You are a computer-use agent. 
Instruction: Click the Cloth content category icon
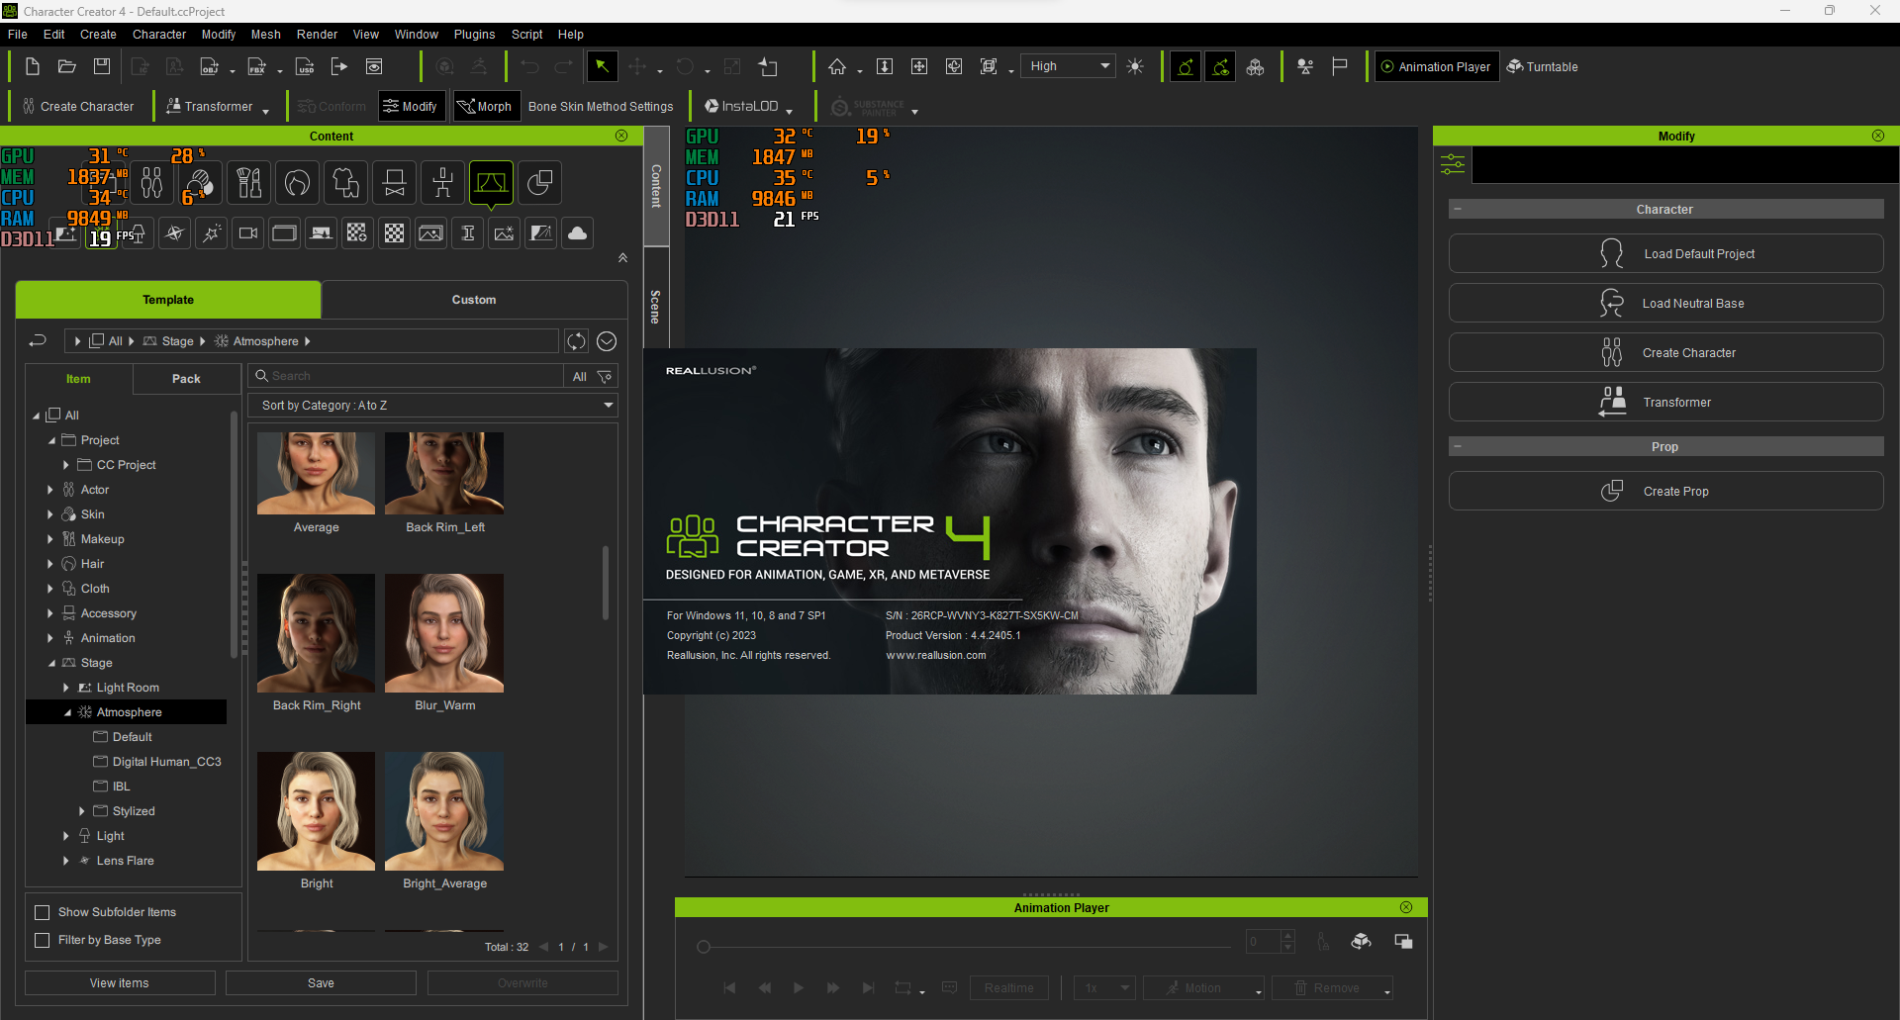[x=345, y=183]
